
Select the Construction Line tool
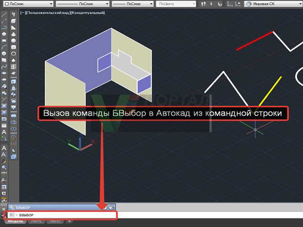4,21
